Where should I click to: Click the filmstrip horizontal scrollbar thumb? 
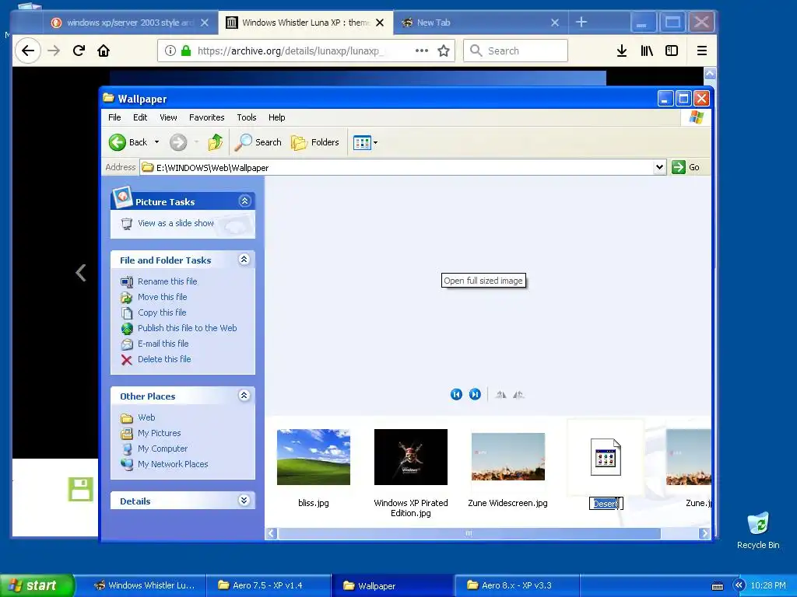[x=469, y=533]
